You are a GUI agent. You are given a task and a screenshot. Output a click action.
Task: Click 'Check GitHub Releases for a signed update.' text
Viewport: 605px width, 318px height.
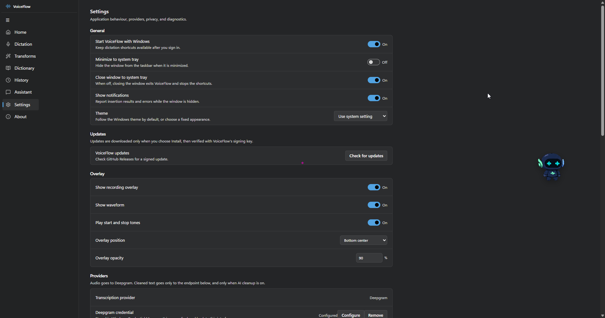click(132, 159)
